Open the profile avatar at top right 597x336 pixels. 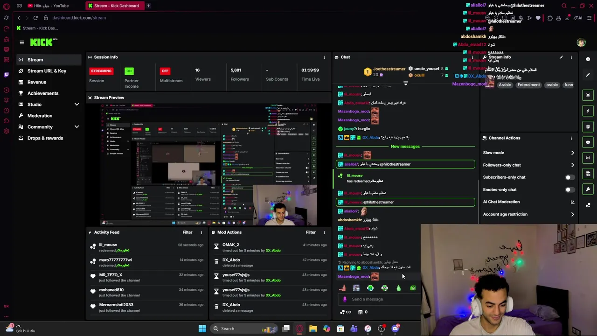pos(581,42)
